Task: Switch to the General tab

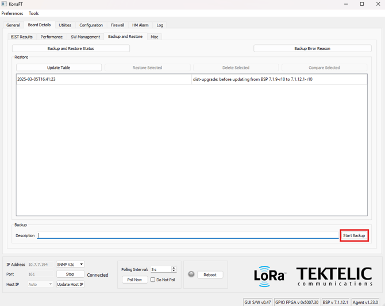Action: 13,25
